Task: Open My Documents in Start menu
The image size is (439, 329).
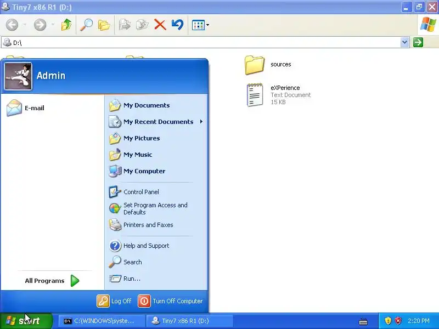Action: point(156,105)
